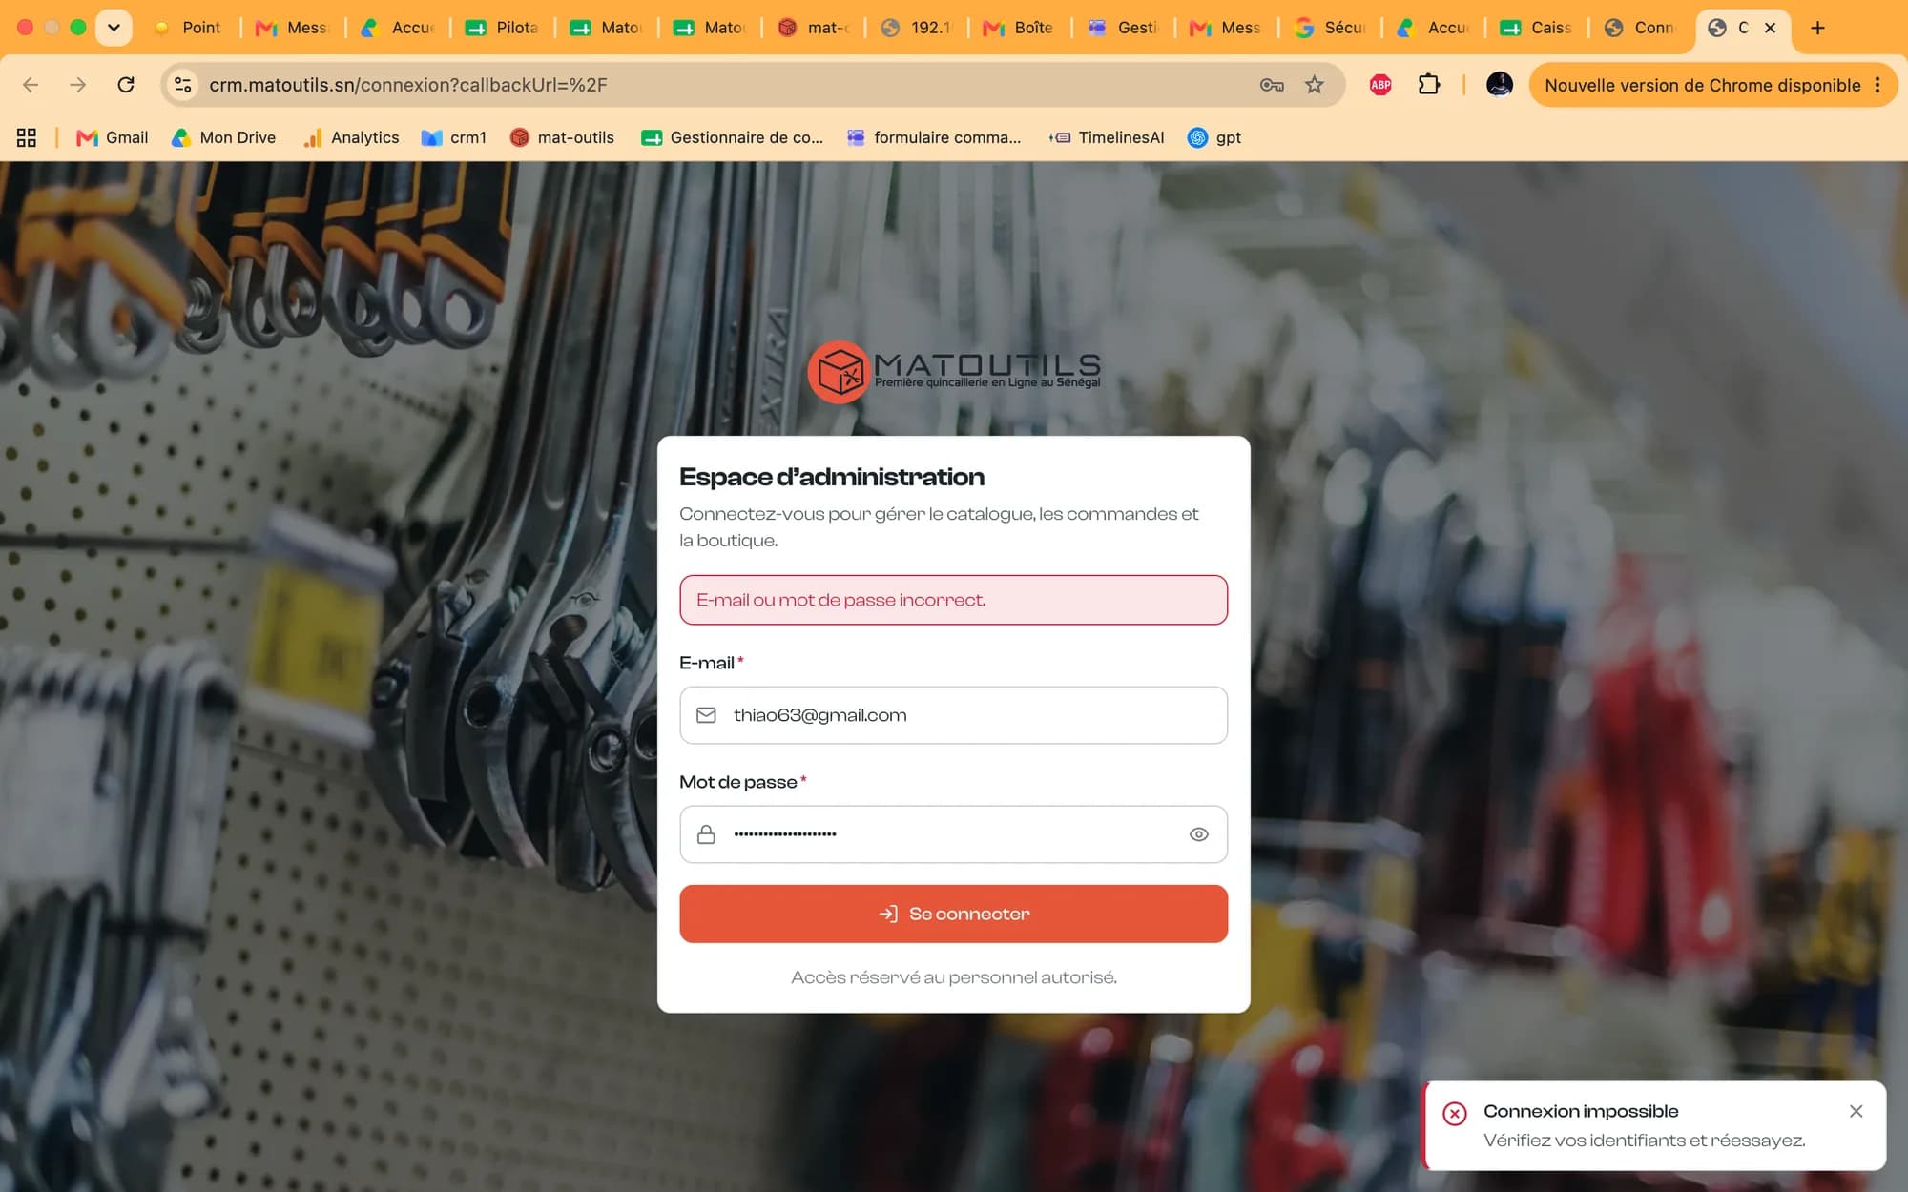Open the apps grid in bookmarks bar
The width and height of the screenshot is (1908, 1192).
27,137
